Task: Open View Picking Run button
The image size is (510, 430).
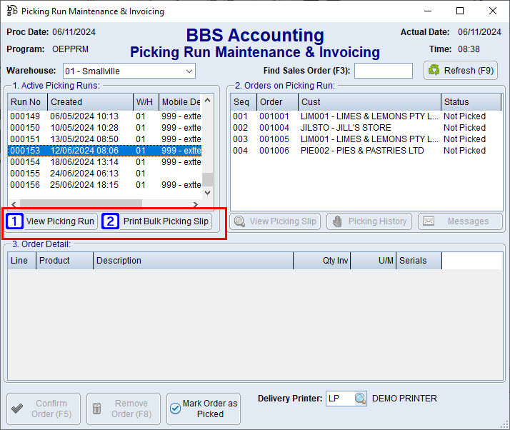Action: [x=51, y=221]
